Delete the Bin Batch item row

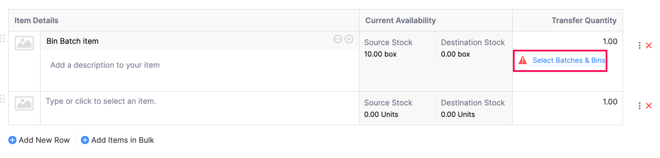[x=649, y=45]
